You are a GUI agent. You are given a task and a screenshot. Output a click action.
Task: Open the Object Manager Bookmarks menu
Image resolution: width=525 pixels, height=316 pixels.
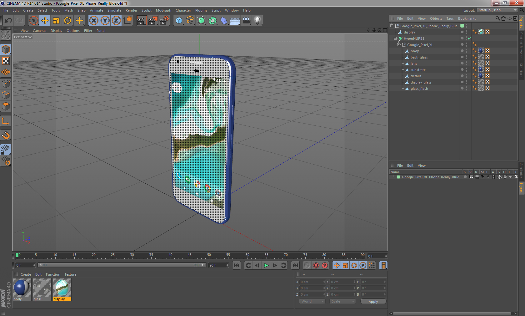pos(467,18)
